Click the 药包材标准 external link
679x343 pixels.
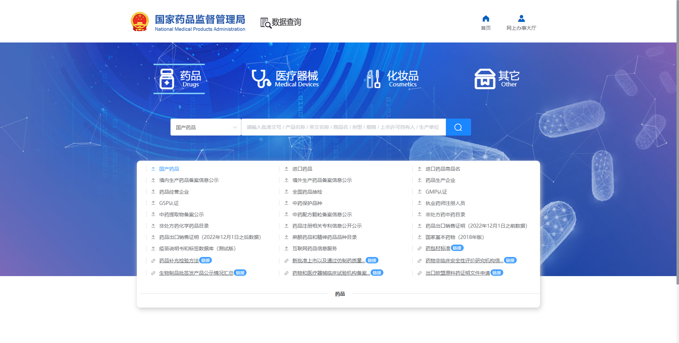pyautogui.click(x=438, y=248)
